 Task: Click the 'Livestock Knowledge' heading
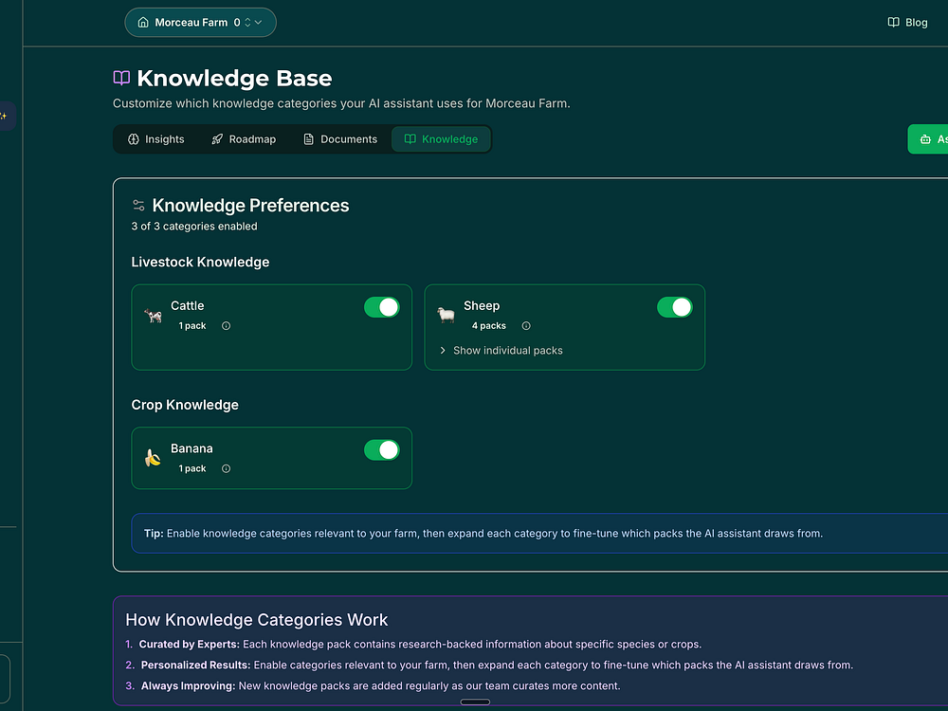point(200,262)
